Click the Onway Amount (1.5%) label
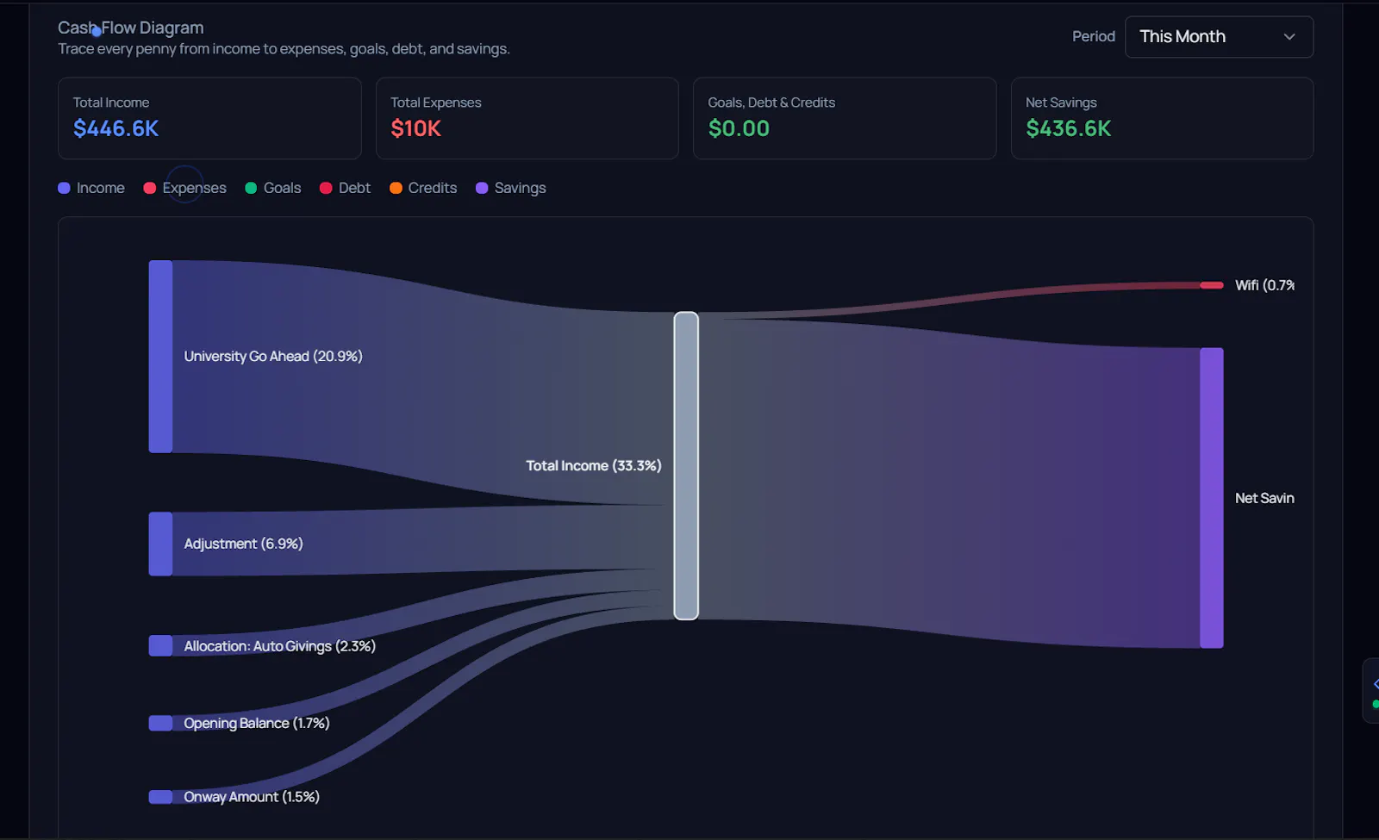This screenshot has width=1379, height=840. click(x=252, y=797)
